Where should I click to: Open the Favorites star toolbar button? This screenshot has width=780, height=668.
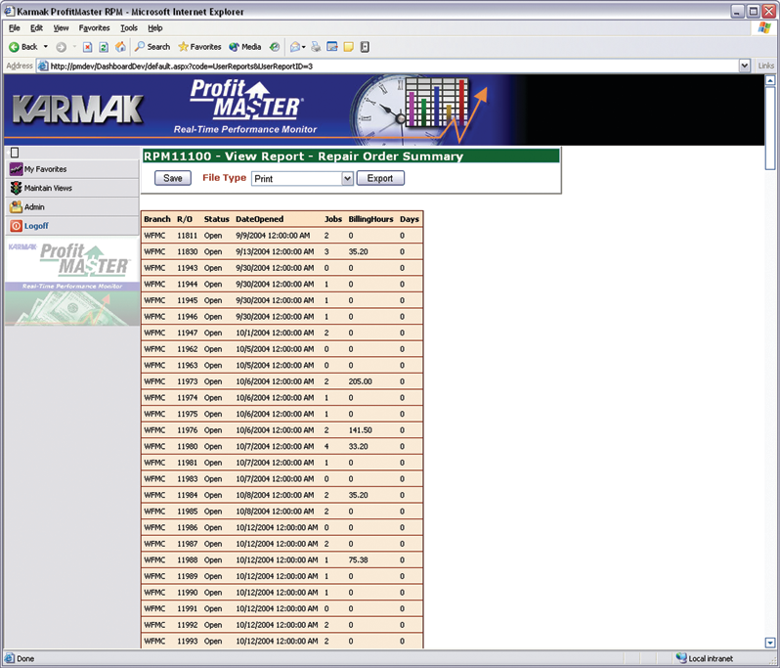click(x=199, y=47)
